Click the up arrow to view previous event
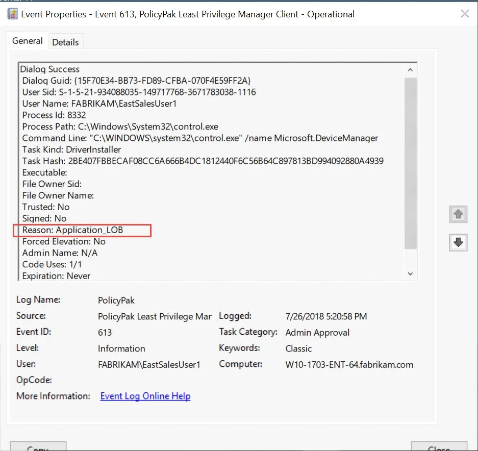This screenshot has height=451, width=478. (458, 214)
